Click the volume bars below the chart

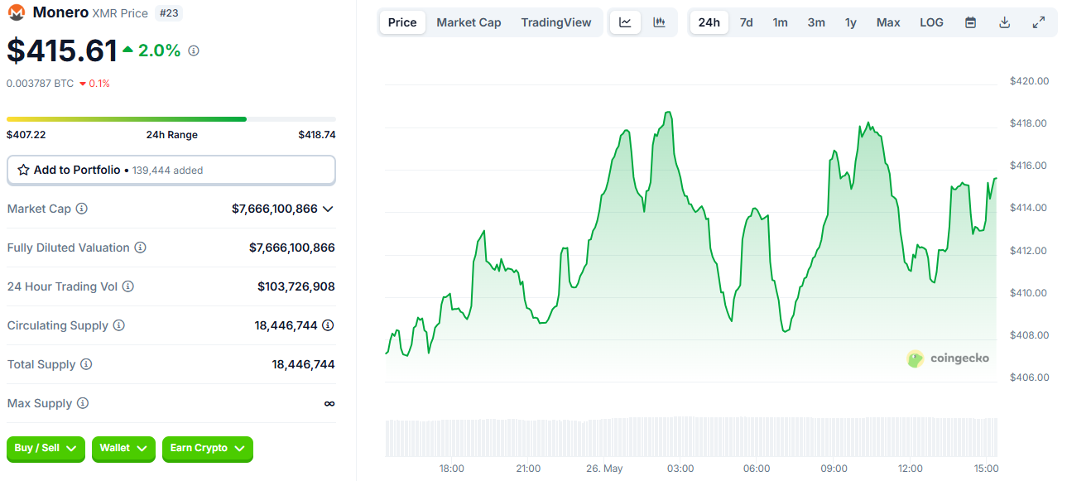click(691, 436)
